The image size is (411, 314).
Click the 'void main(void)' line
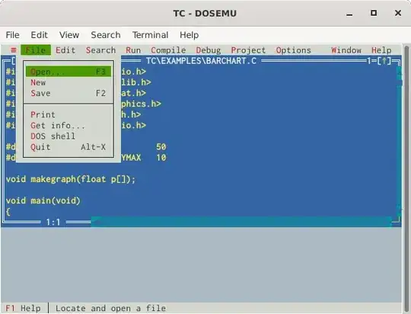point(43,201)
